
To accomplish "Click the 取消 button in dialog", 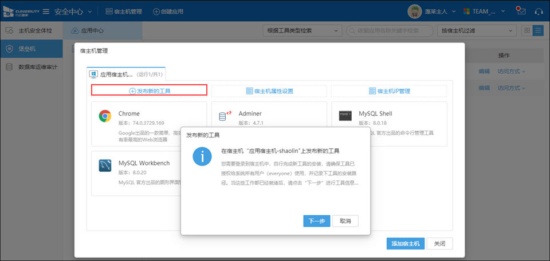I will (345, 221).
